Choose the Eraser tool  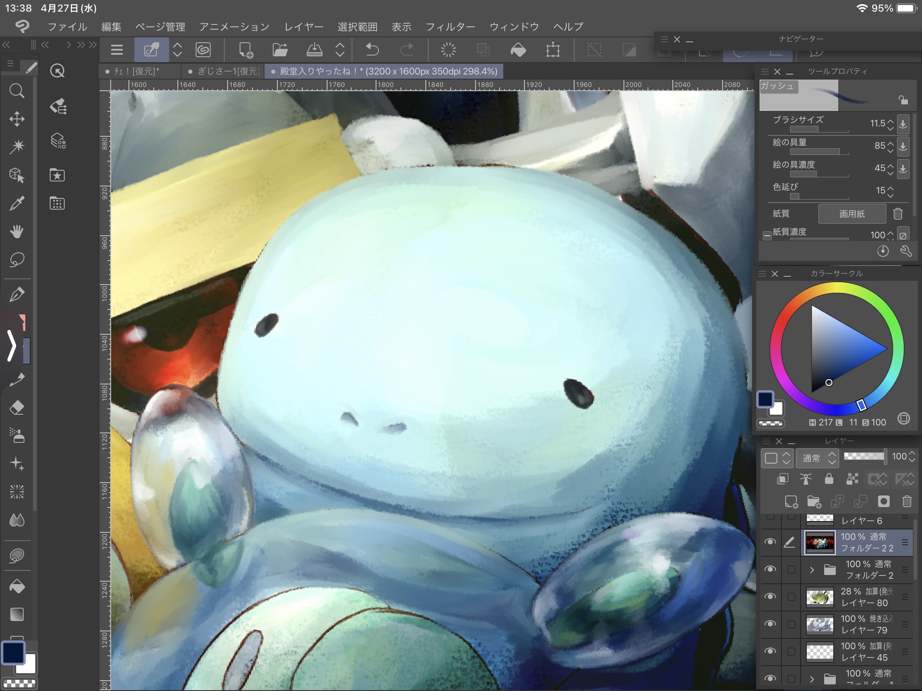point(17,407)
